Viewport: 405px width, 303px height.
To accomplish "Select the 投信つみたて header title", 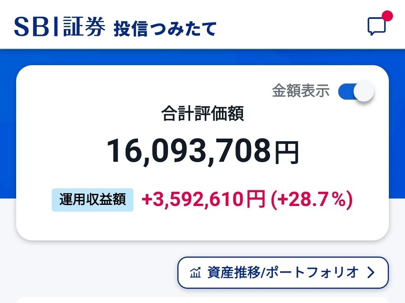I will pos(165,28).
